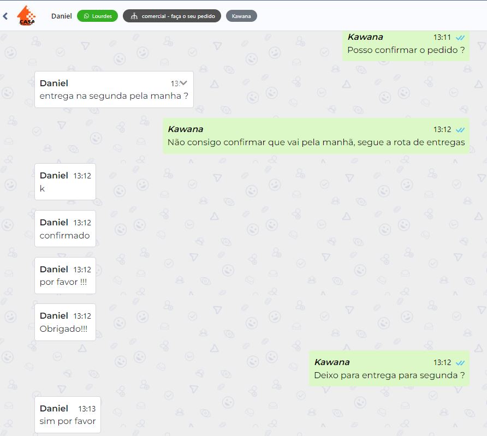Select the 'Posso confirmar o pedido ?' message bubble
487x436 pixels.
click(x=406, y=45)
